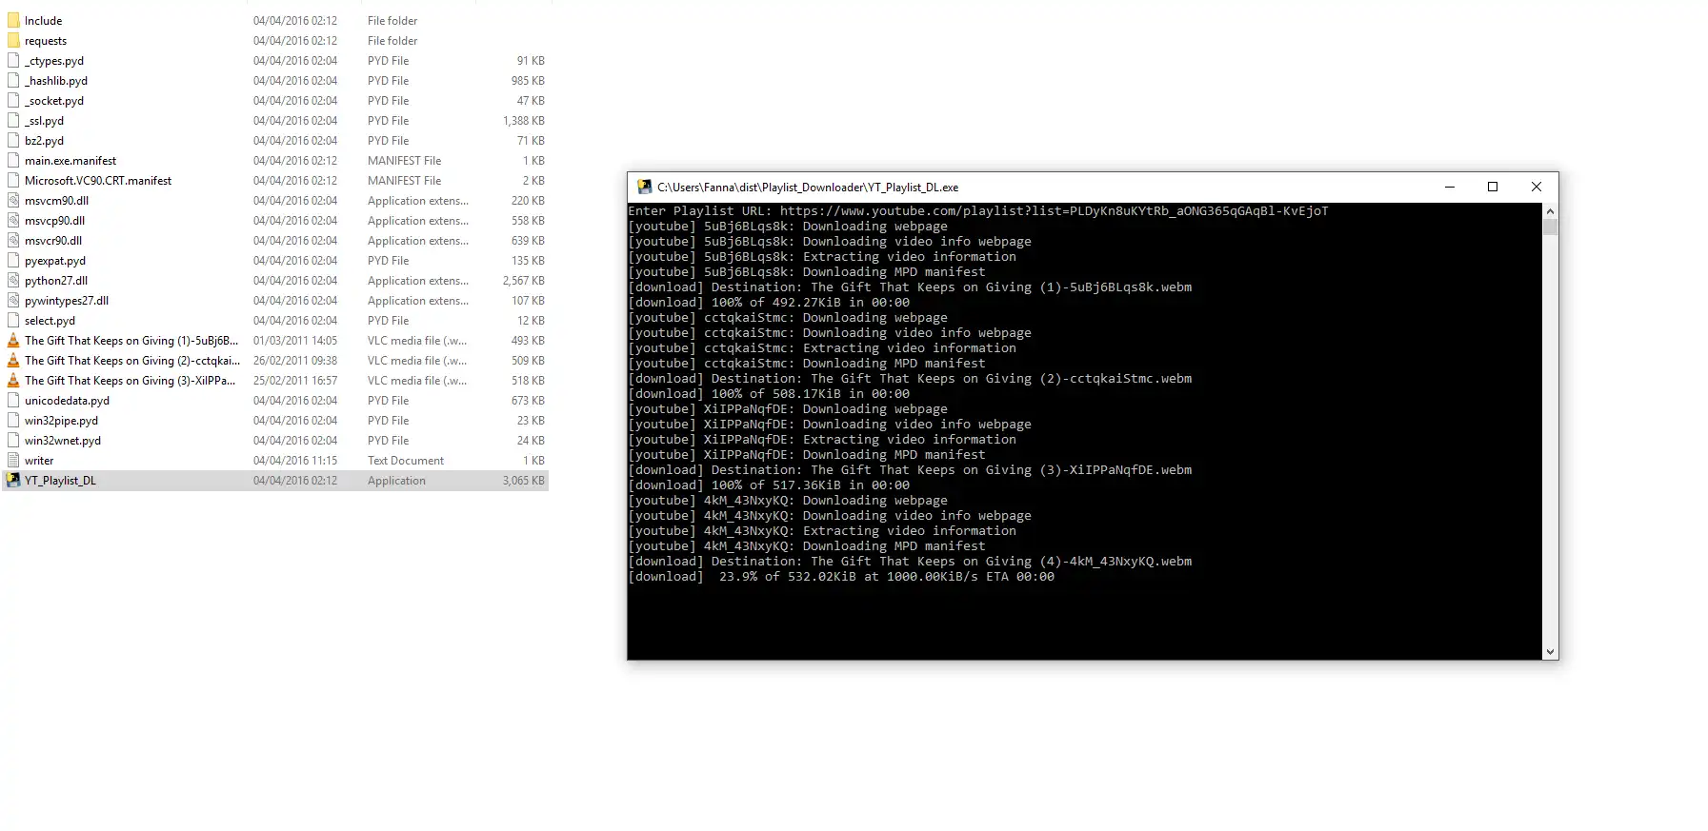Click the _socket.pyd file icon

click(x=13, y=100)
